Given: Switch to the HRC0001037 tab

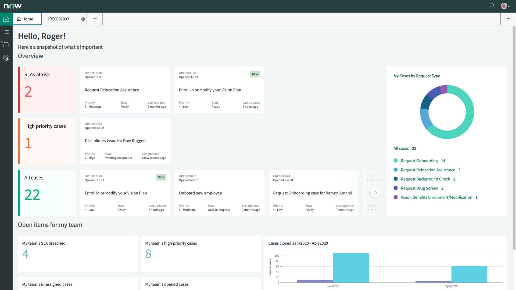Looking at the screenshot, I should (x=58, y=19).
